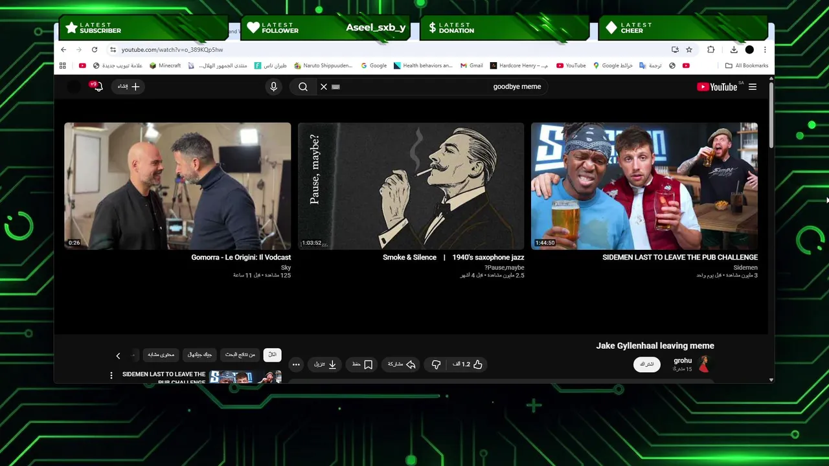Image resolution: width=829 pixels, height=466 pixels.
Task: Open the Pause,maybe? channel name
Action: click(x=505, y=267)
